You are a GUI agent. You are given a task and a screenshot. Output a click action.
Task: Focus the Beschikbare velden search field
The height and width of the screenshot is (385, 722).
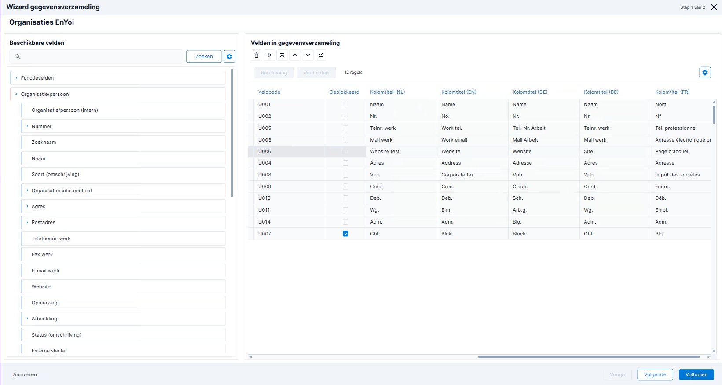[x=96, y=56]
